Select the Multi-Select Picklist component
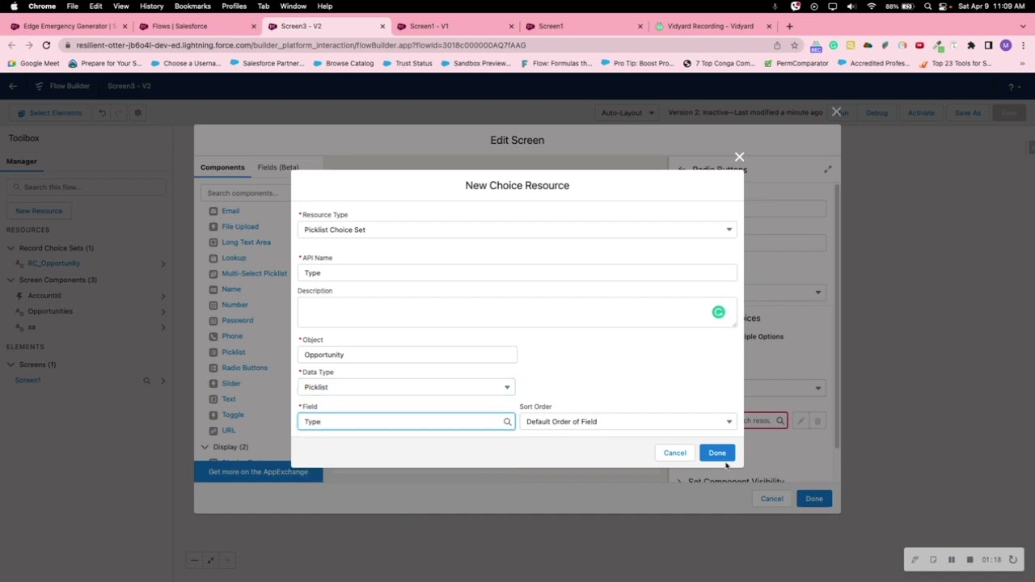 254,273
